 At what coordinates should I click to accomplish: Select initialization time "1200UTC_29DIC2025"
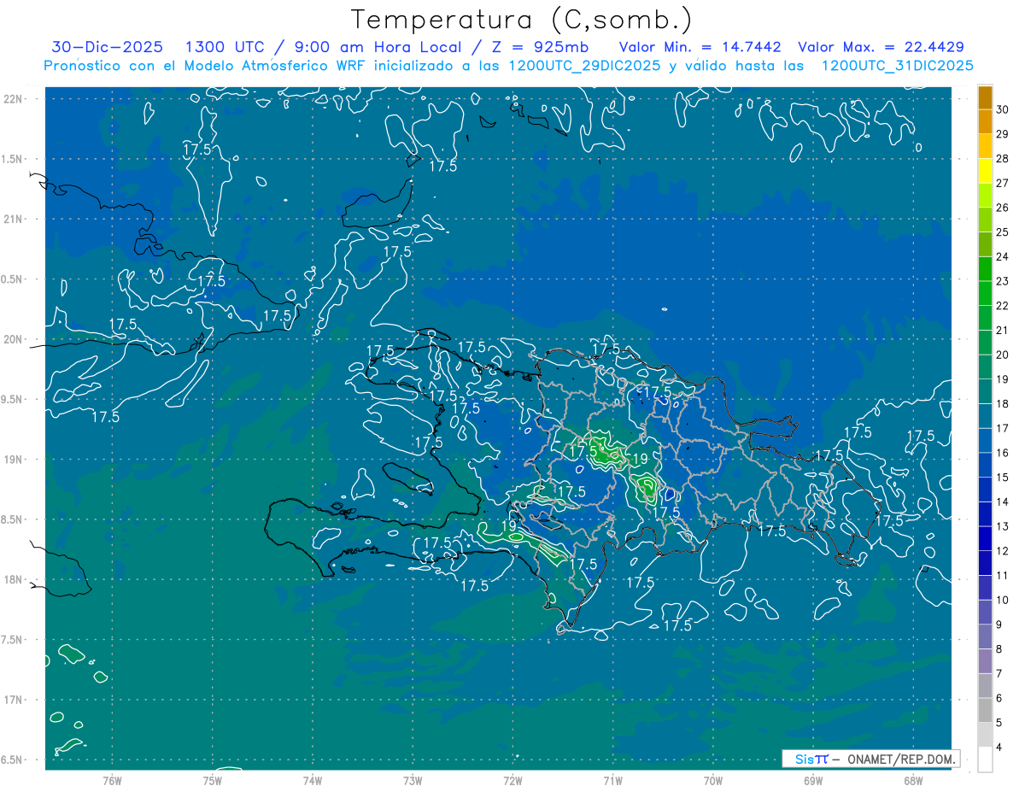click(x=584, y=66)
